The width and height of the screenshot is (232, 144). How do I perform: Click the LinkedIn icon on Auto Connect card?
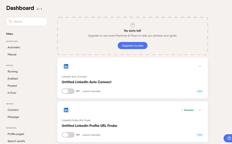click(66, 66)
